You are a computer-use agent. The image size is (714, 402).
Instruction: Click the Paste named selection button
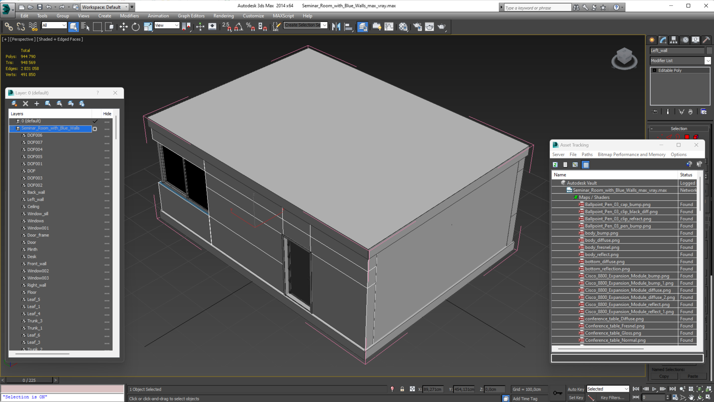click(x=693, y=376)
